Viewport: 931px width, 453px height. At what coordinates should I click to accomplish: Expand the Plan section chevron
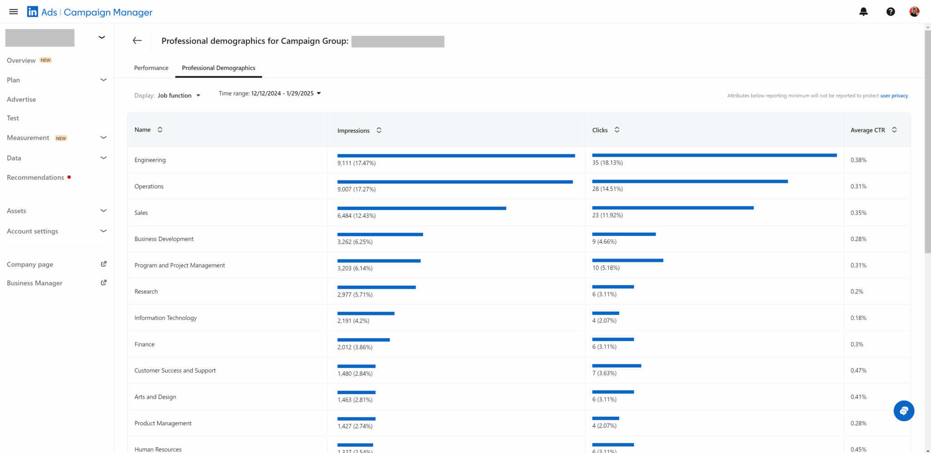103,80
